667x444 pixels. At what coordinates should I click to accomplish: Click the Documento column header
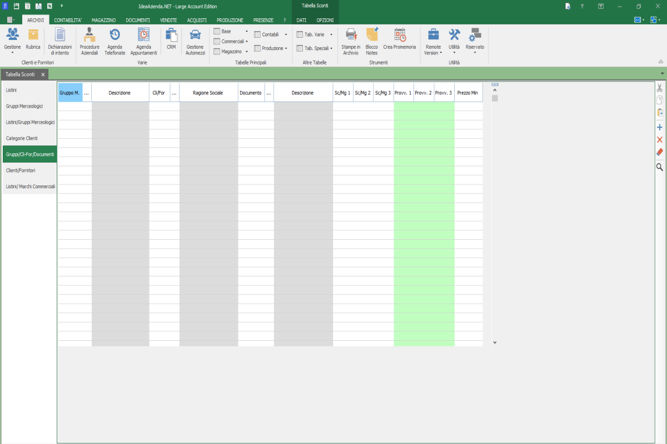[x=251, y=93]
